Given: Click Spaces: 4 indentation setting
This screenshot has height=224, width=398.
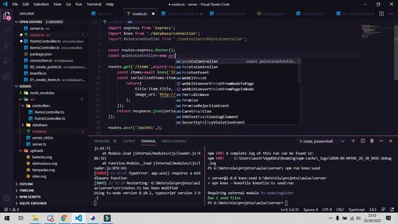Looking at the screenshot, I should 310,210.
